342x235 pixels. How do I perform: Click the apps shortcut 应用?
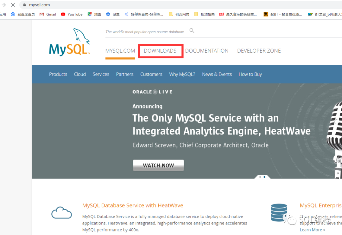[x=3, y=14]
